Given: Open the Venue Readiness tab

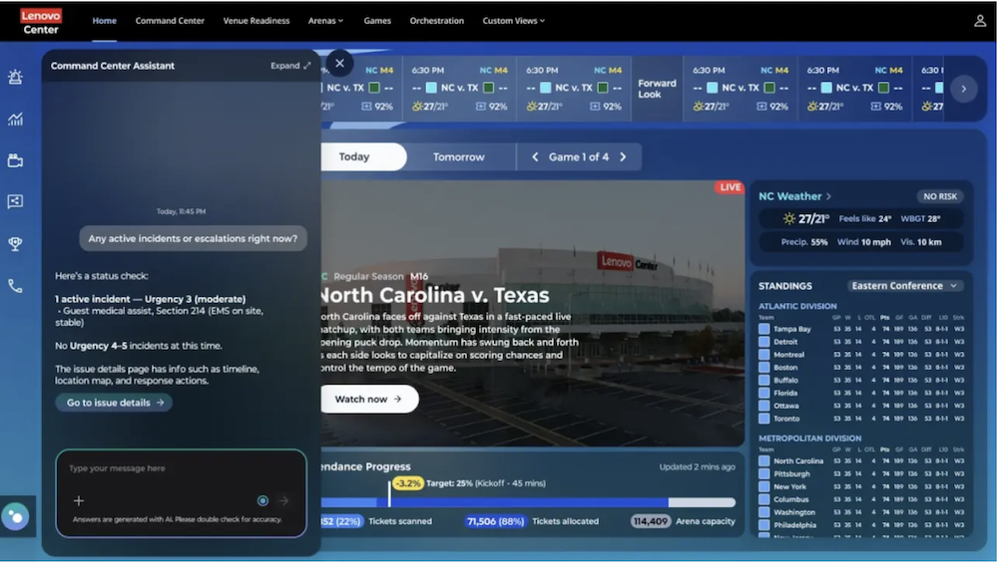Looking at the screenshot, I should point(256,21).
